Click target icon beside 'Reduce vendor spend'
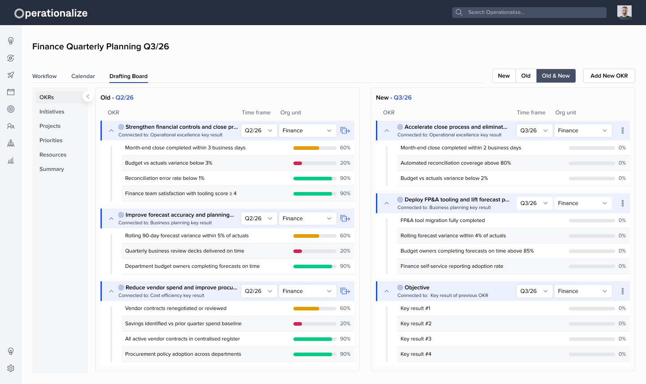The image size is (646, 384). point(121,288)
